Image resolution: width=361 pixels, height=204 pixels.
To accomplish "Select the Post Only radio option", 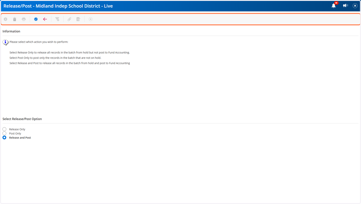I will pyautogui.click(x=4, y=133).
